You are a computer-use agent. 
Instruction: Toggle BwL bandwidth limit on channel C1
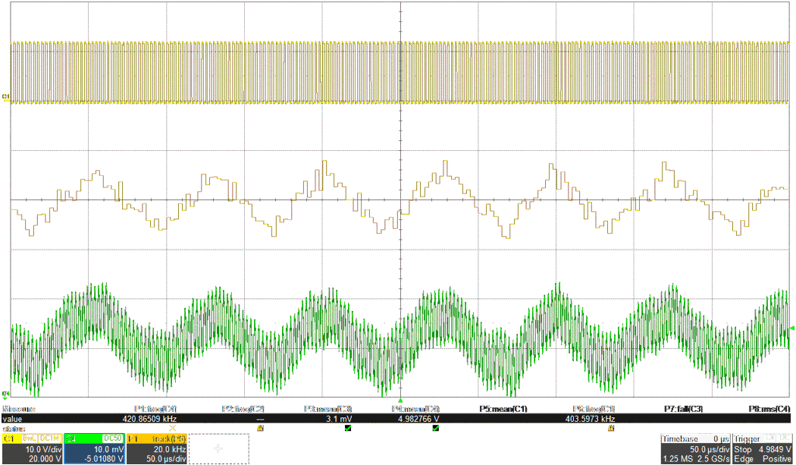30,438
